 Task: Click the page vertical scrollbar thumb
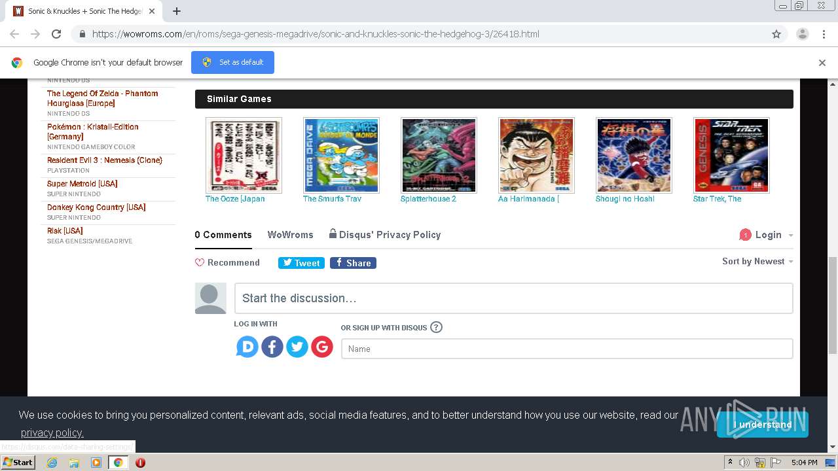[833, 305]
